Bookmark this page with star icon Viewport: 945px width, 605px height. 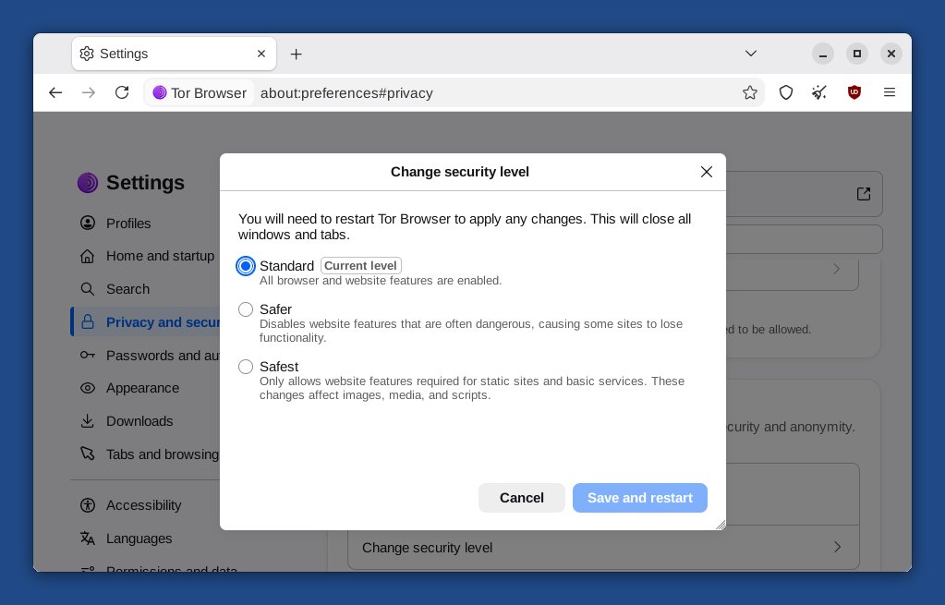coord(750,92)
